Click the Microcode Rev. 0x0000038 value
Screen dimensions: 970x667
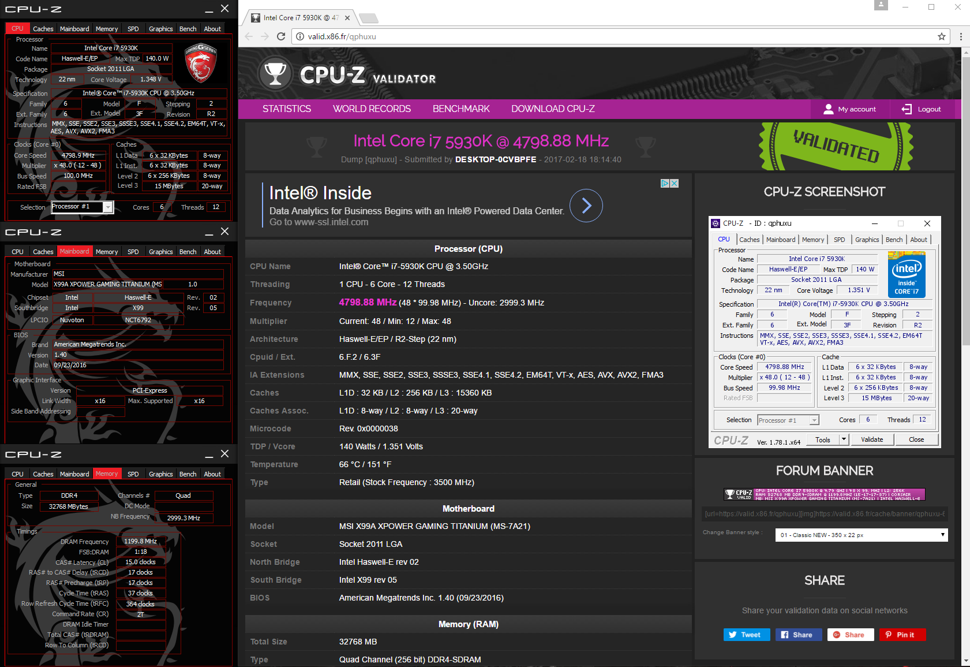369,428
